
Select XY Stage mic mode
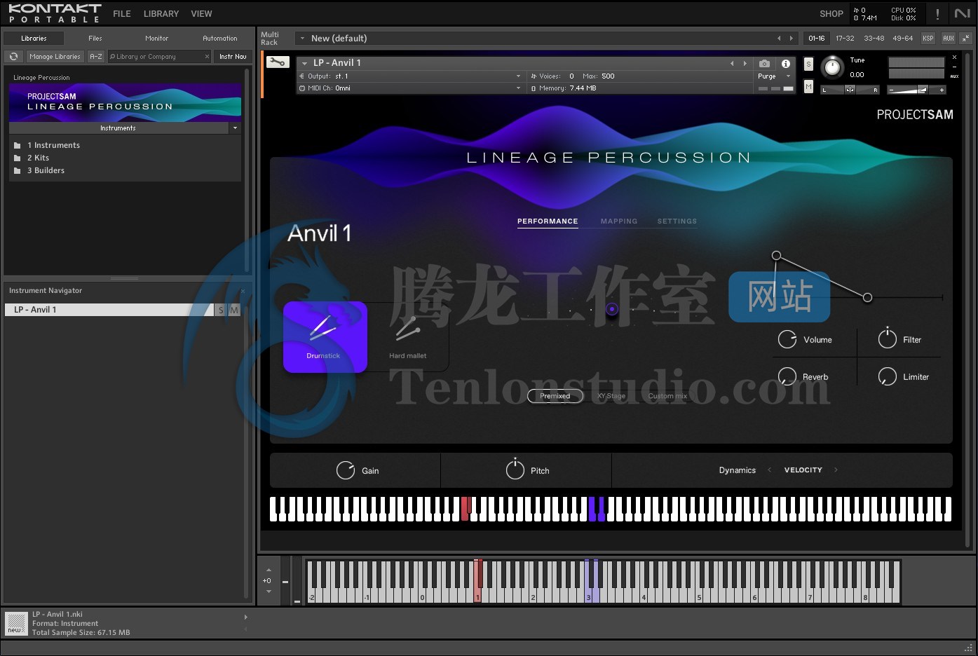[x=611, y=396]
